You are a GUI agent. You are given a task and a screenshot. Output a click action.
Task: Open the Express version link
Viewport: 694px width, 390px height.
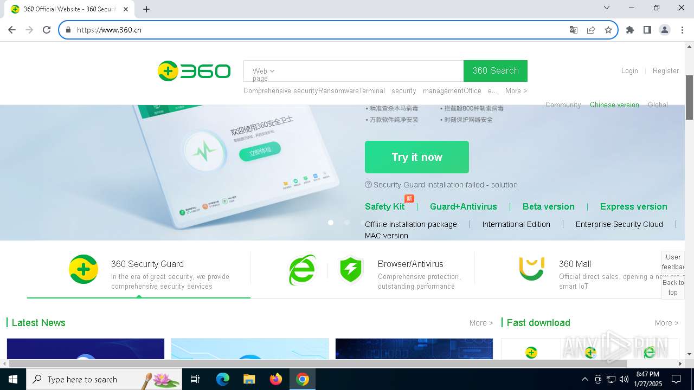point(634,206)
